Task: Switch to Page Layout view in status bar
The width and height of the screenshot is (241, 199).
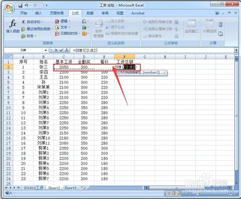Action: point(174,193)
